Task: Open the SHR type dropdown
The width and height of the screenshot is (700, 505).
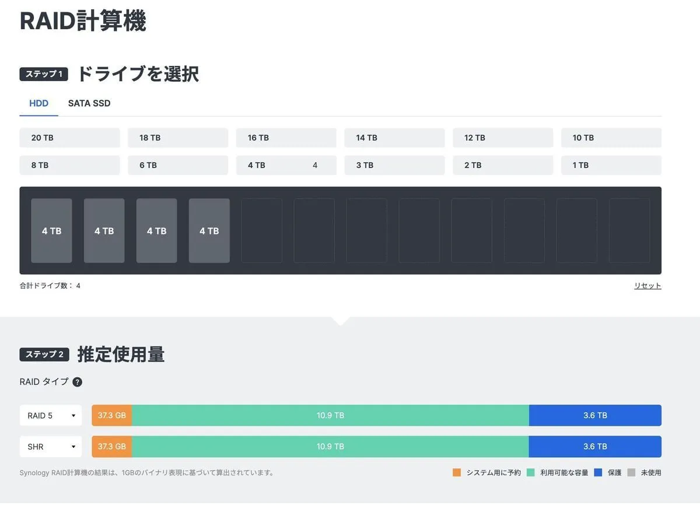Action: [x=51, y=447]
